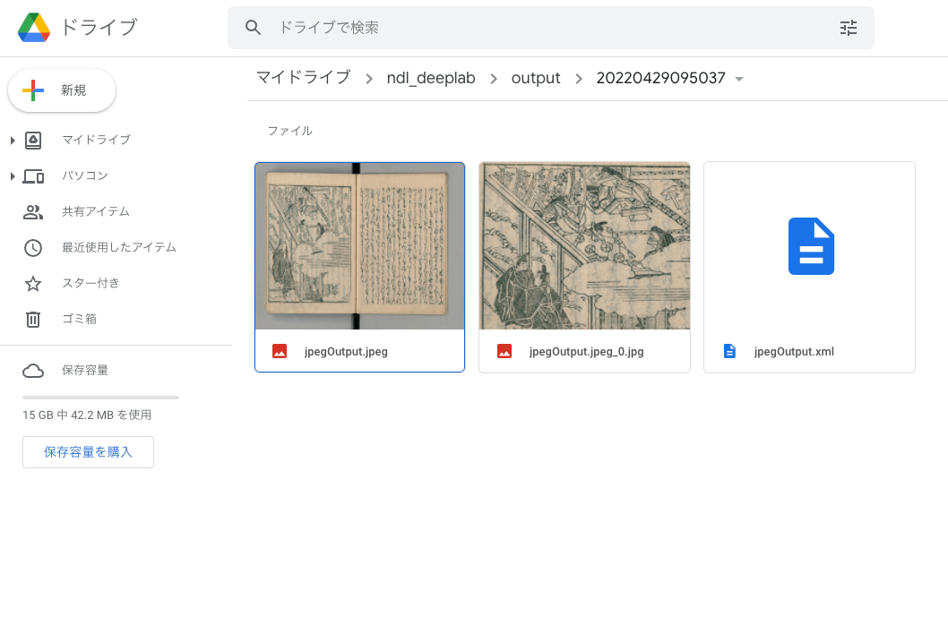Click the 最近使用したアイテム clock icon
The height and width of the screenshot is (642, 948).
[33, 248]
